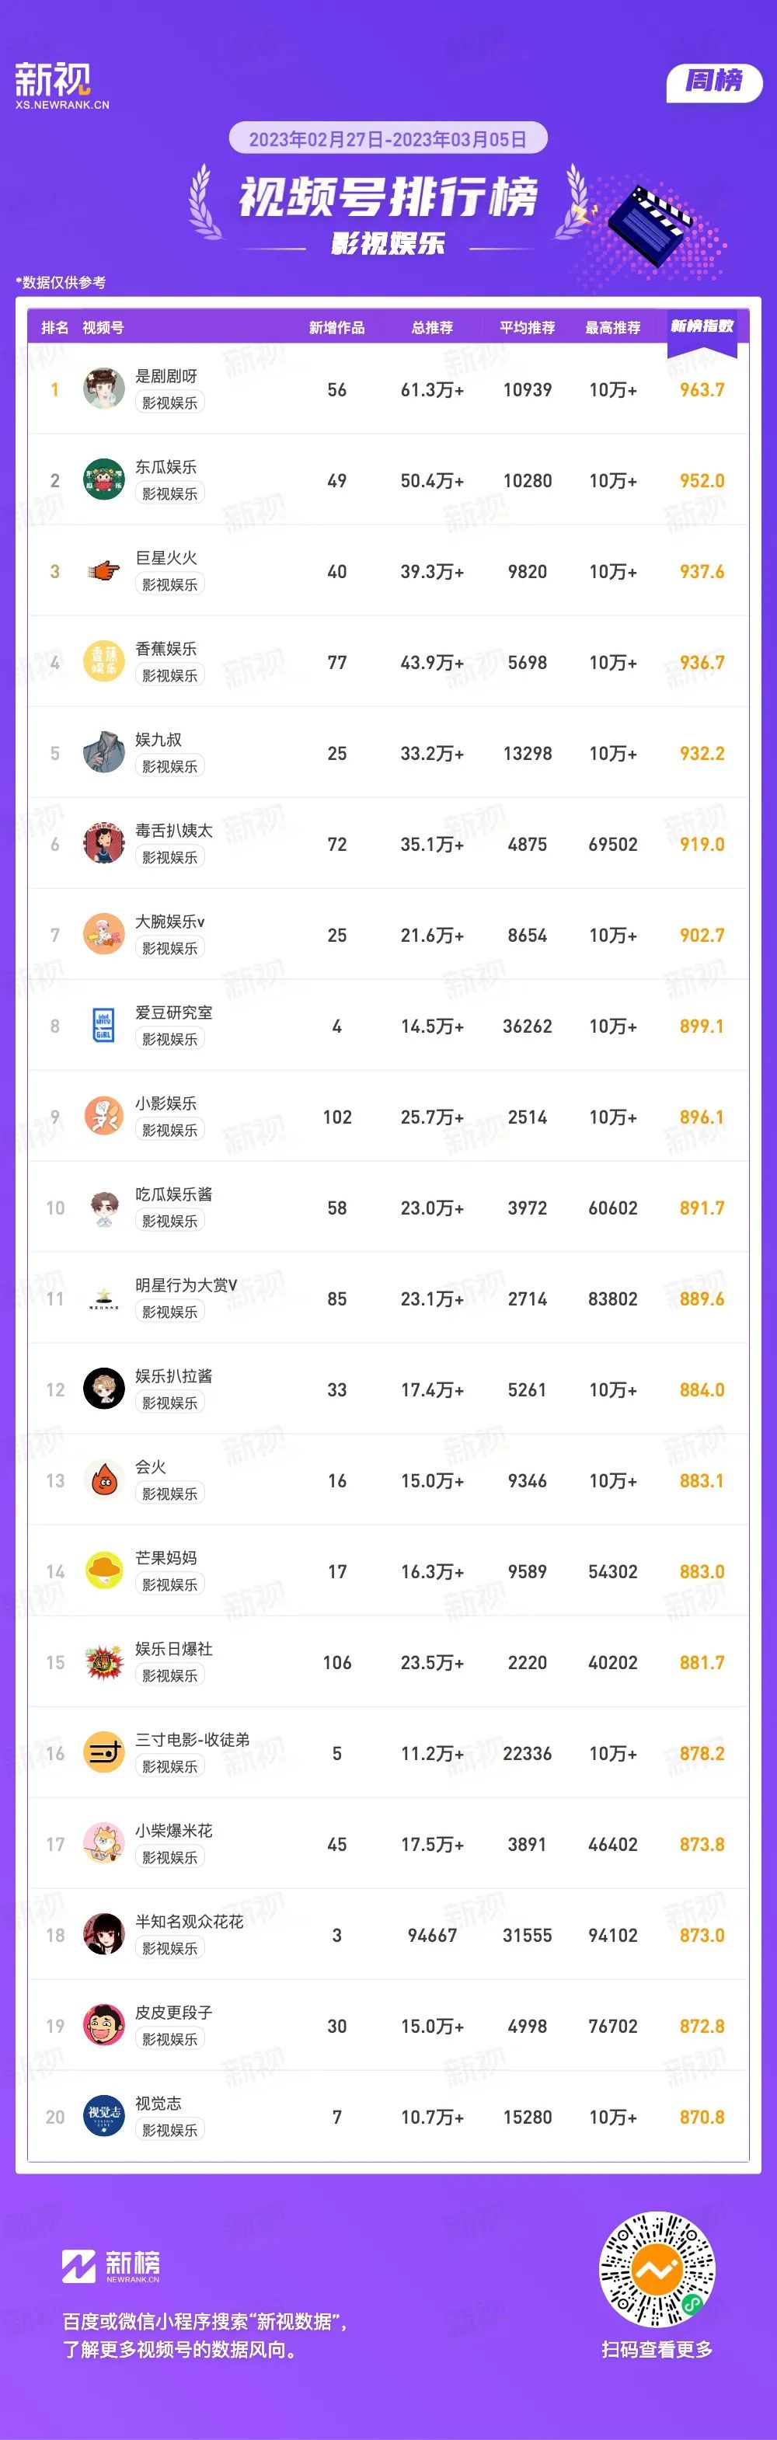Click the 视觉志 dark blue avatar
The height and width of the screenshot is (2440, 777).
pos(104,2117)
